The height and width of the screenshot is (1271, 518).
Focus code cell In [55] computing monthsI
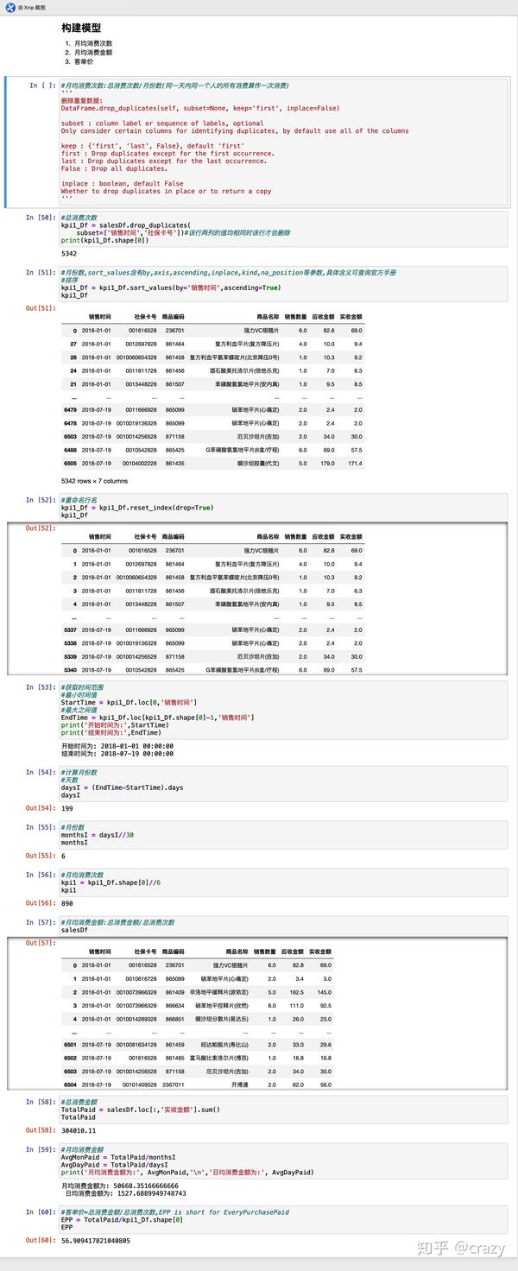tap(284, 834)
